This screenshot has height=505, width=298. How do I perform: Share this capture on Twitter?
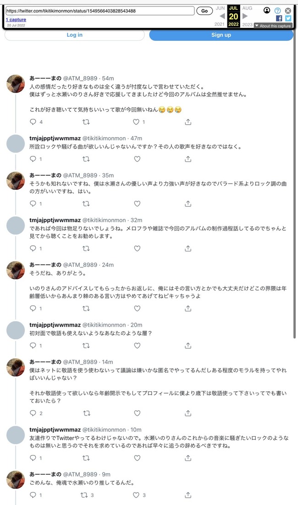[x=288, y=18]
